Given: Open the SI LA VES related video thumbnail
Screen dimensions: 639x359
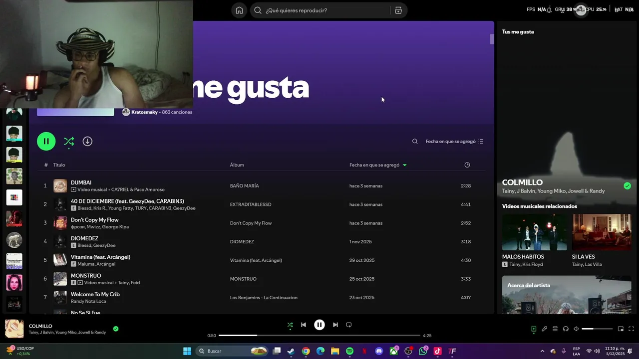Looking at the screenshot, I should click(602, 232).
